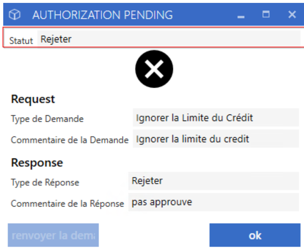Click the Statut label
The width and height of the screenshot is (304, 250).
coord(21,41)
